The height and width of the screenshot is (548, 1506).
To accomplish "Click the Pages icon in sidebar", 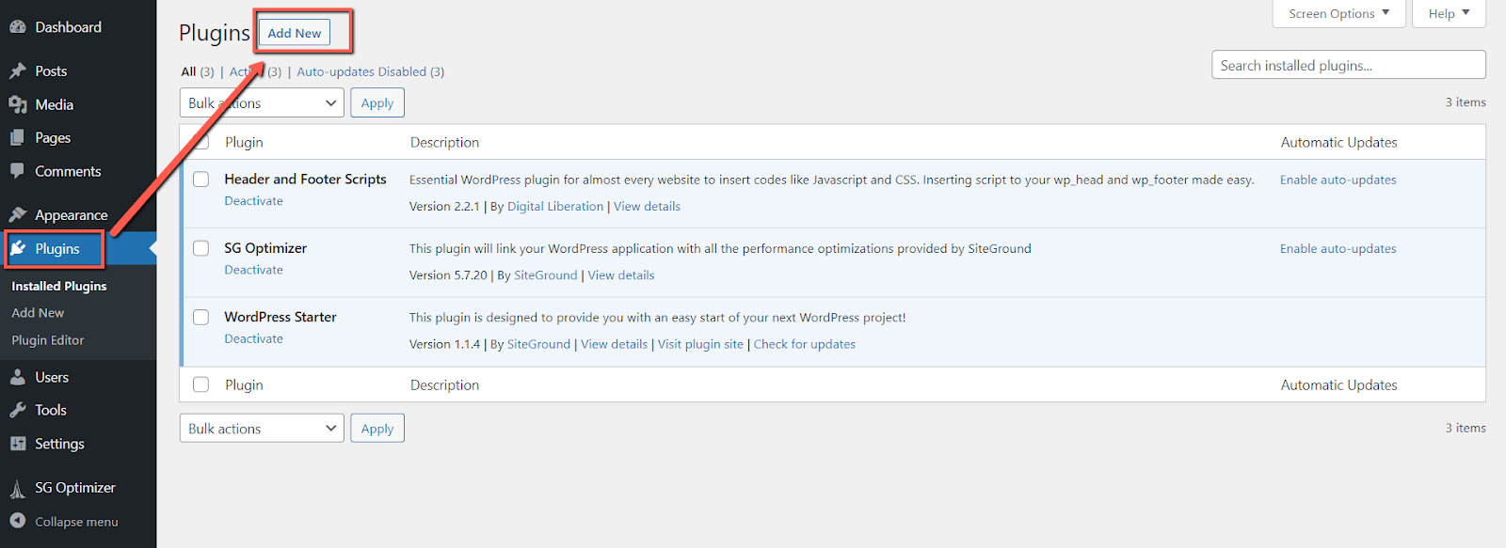I will click(18, 137).
